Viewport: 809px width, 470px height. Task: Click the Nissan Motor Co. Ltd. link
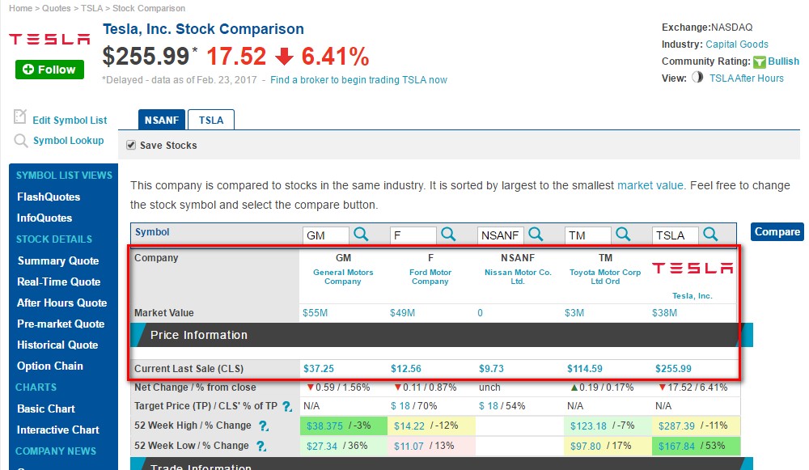click(518, 277)
